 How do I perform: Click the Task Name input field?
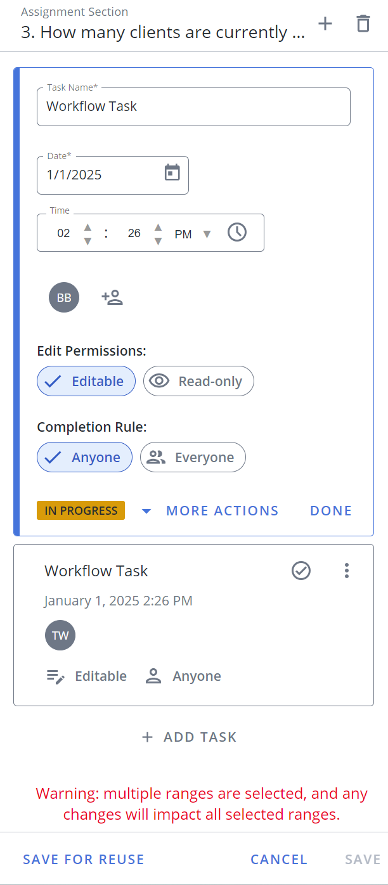193,107
